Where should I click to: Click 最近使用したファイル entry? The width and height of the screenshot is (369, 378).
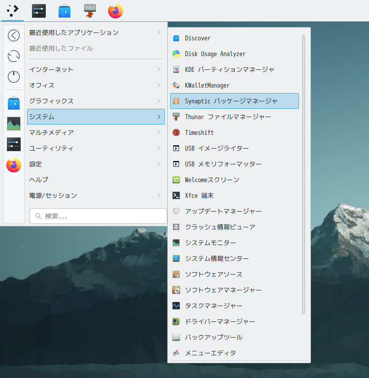(96, 48)
